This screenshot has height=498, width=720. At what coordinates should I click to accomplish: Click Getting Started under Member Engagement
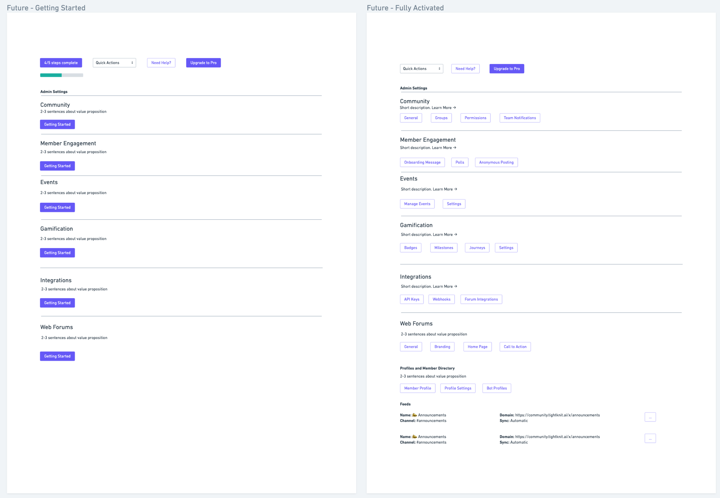coord(57,166)
